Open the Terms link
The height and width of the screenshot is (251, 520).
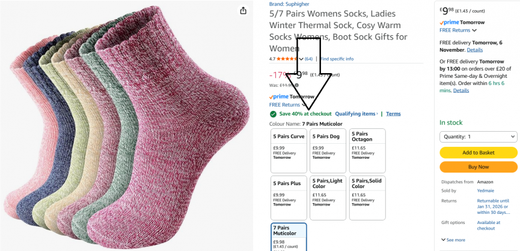[393, 114]
